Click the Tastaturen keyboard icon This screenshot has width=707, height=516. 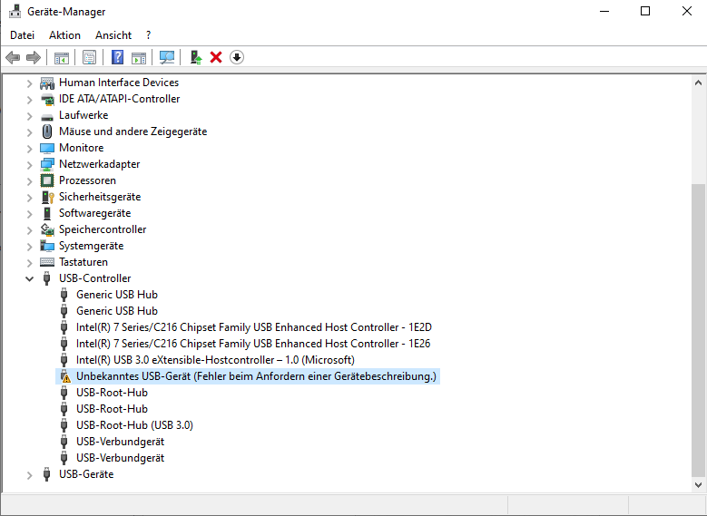47,262
